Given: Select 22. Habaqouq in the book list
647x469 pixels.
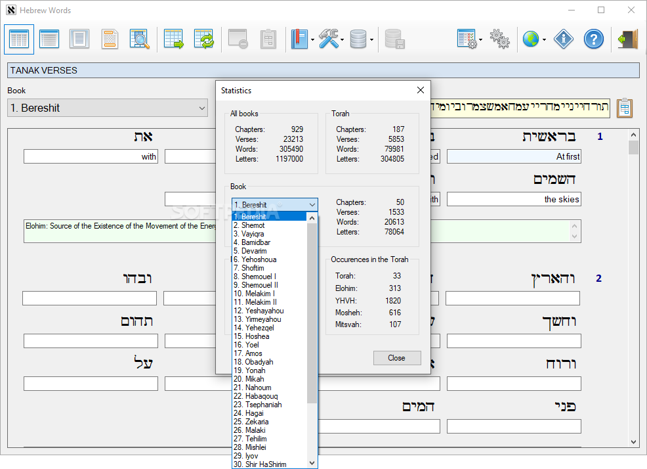Looking at the screenshot, I should 270,396.
